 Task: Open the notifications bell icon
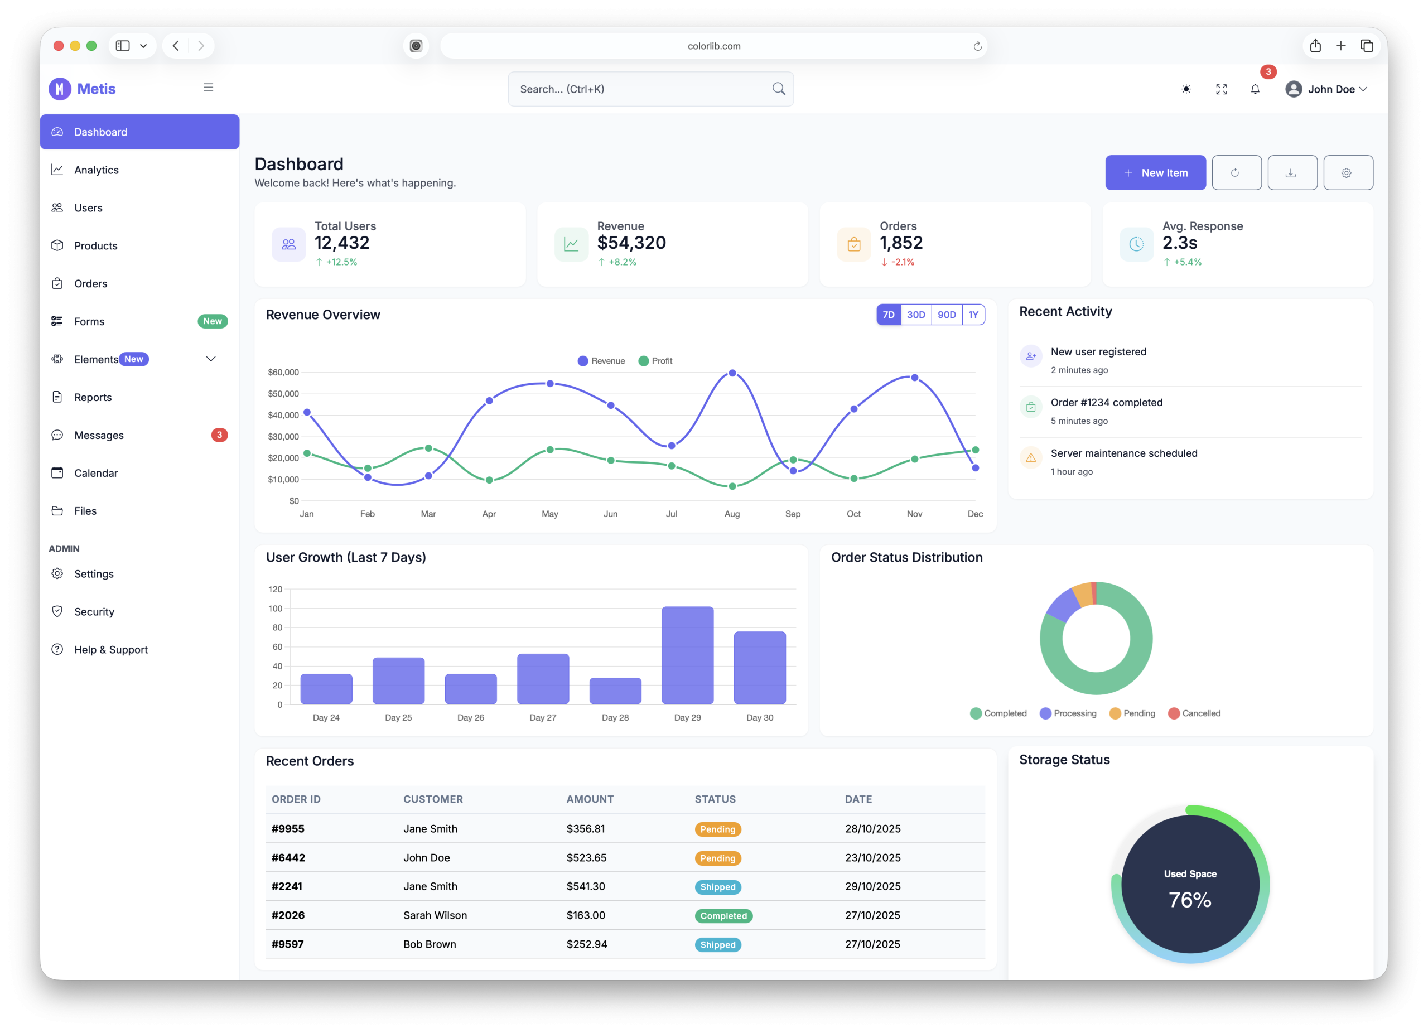(1255, 89)
